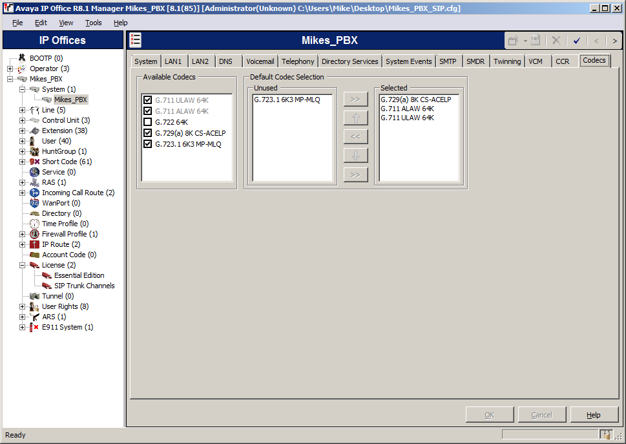This screenshot has height=444, width=626.
Task: Select G.723.1 6K3 MP-MLQ in Unused list
Action: click(287, 100)
